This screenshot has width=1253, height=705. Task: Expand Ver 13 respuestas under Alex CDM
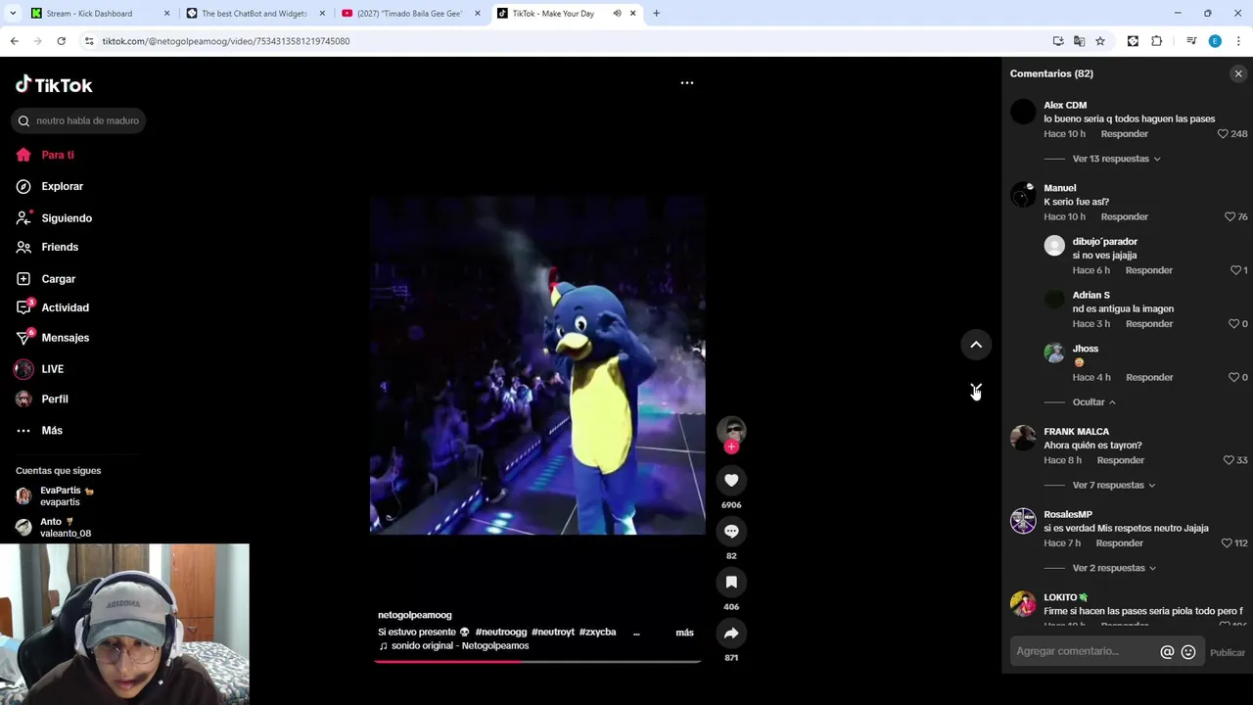point(1116,159)
